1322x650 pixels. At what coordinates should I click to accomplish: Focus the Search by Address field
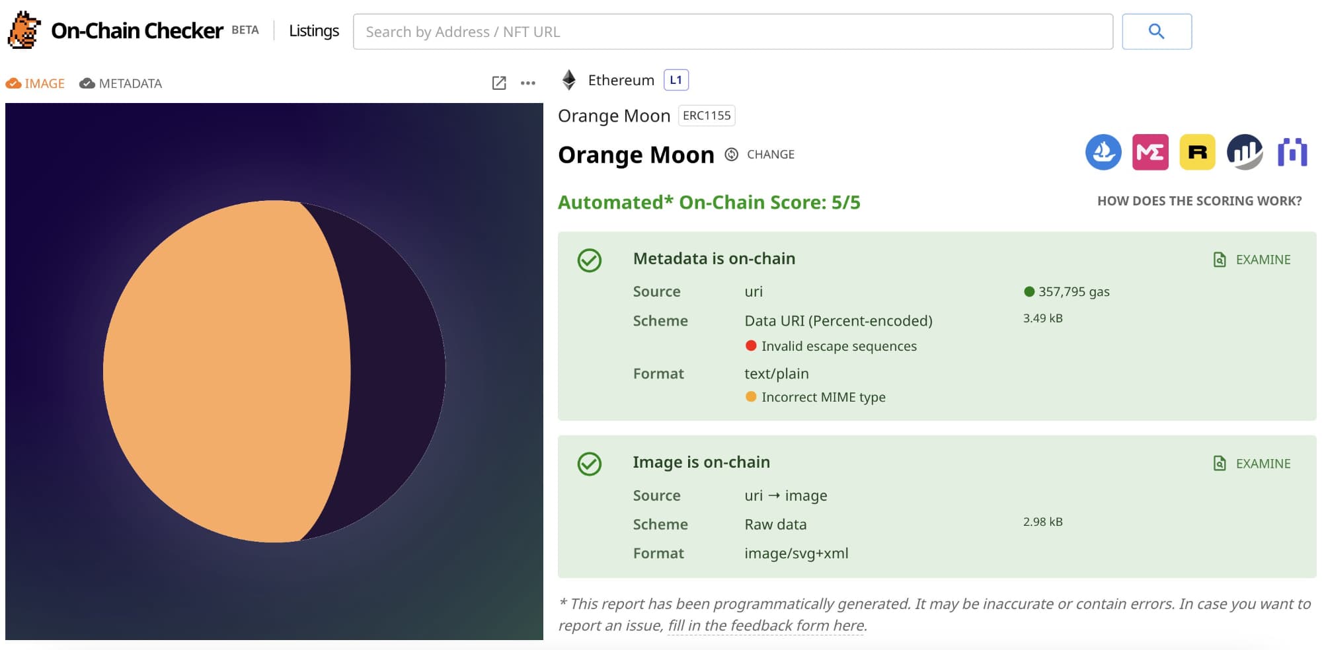(x=732, y=32)
